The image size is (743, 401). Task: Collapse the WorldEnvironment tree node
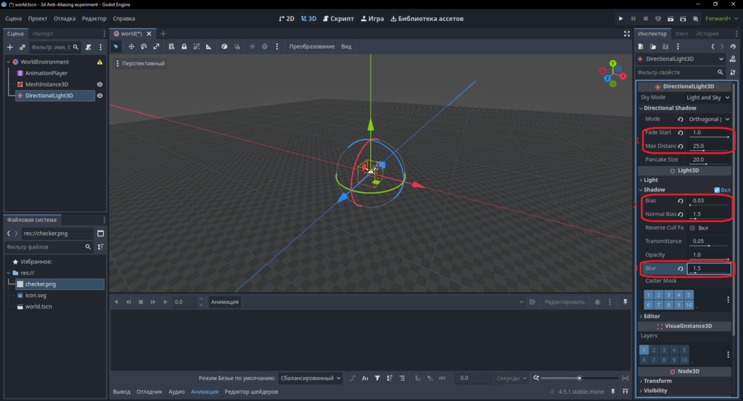(x=9, y=62)
